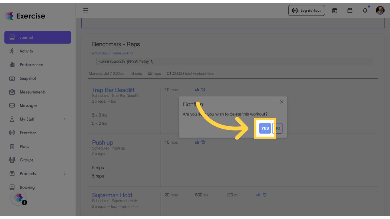The height and width of the screenshot is (219, 390).
Task: View Push up chart icon
Action: pyautogui.click(x=197, y=142)
